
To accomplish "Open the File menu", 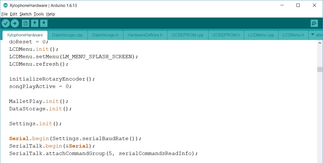I will pyautogui.click(x=4, y=14).
